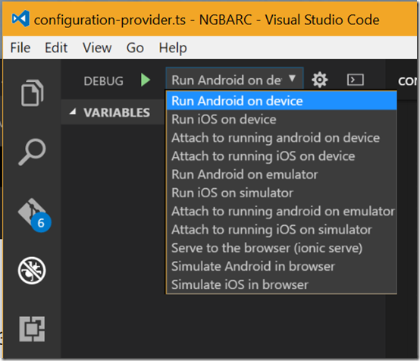Open the Search view icon
Image resolution: width=420 pixels, height=361 pixels.
pos(32,152)
